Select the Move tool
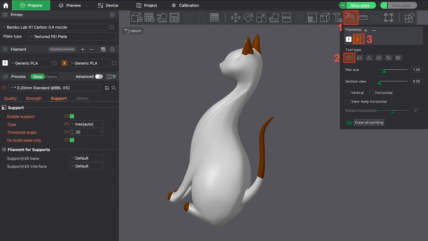Screen dimensions: 428x241 coord(235,17)
